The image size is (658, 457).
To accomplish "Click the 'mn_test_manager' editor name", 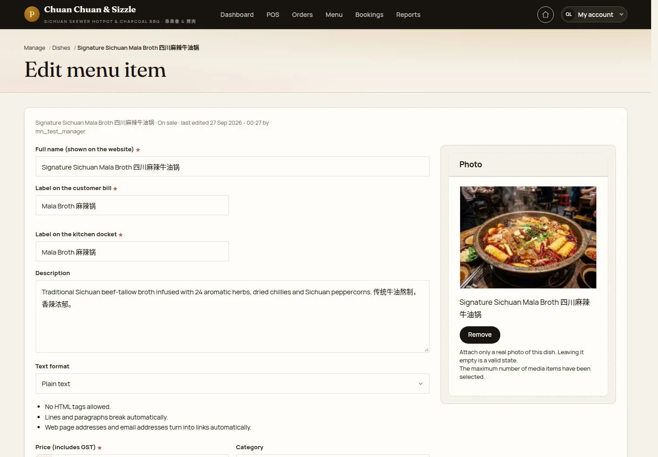I will (60, 132).
